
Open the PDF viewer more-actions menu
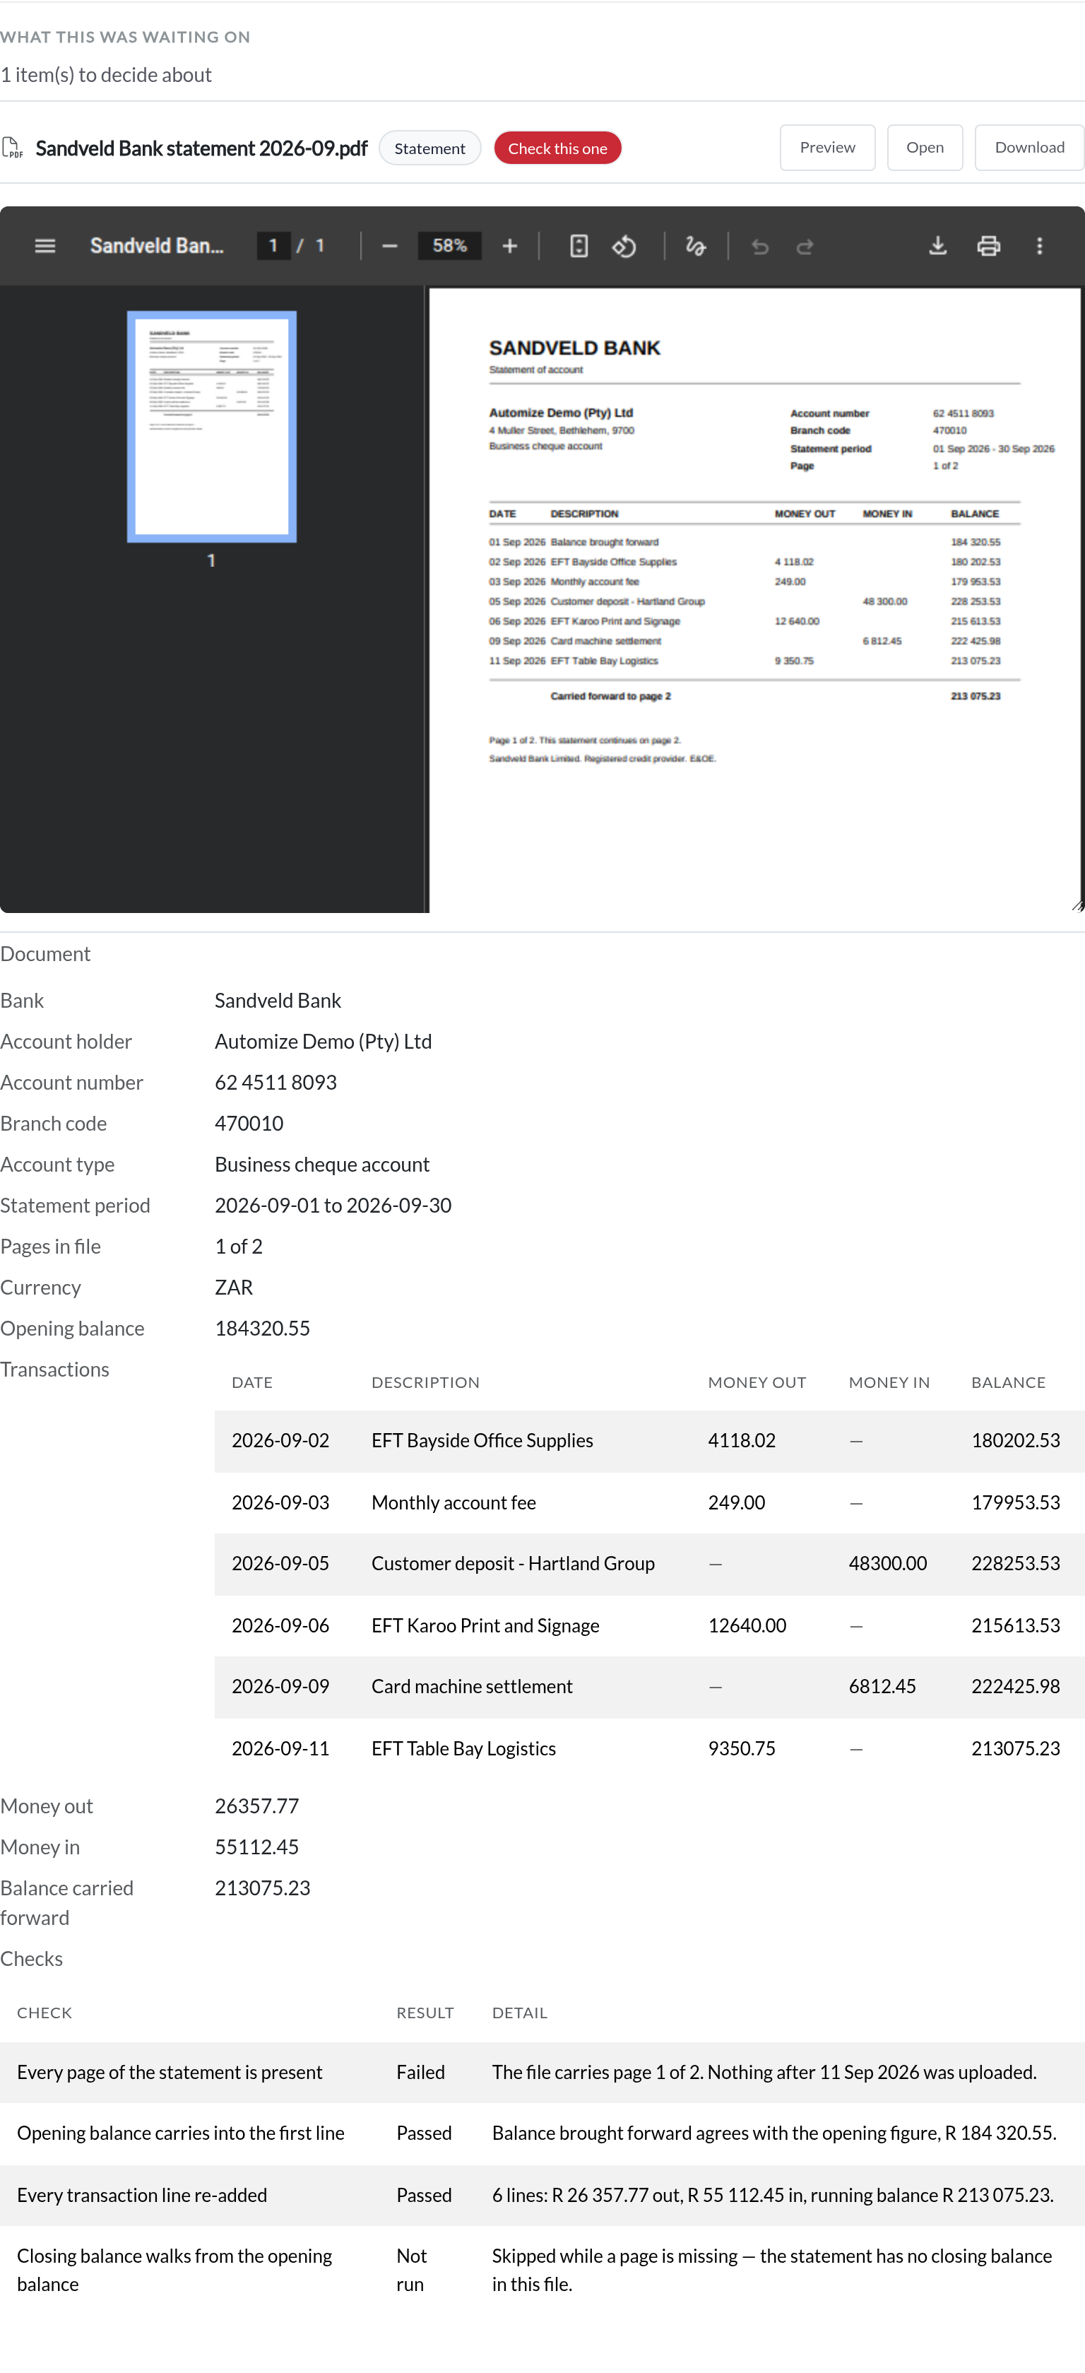(1040, 246)
